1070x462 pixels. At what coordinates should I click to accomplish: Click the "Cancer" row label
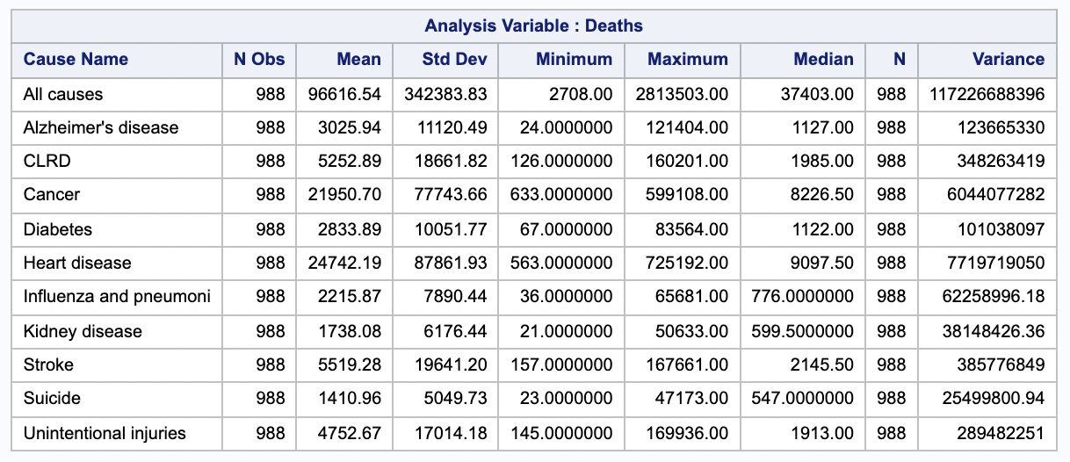[x=52, y=195]
